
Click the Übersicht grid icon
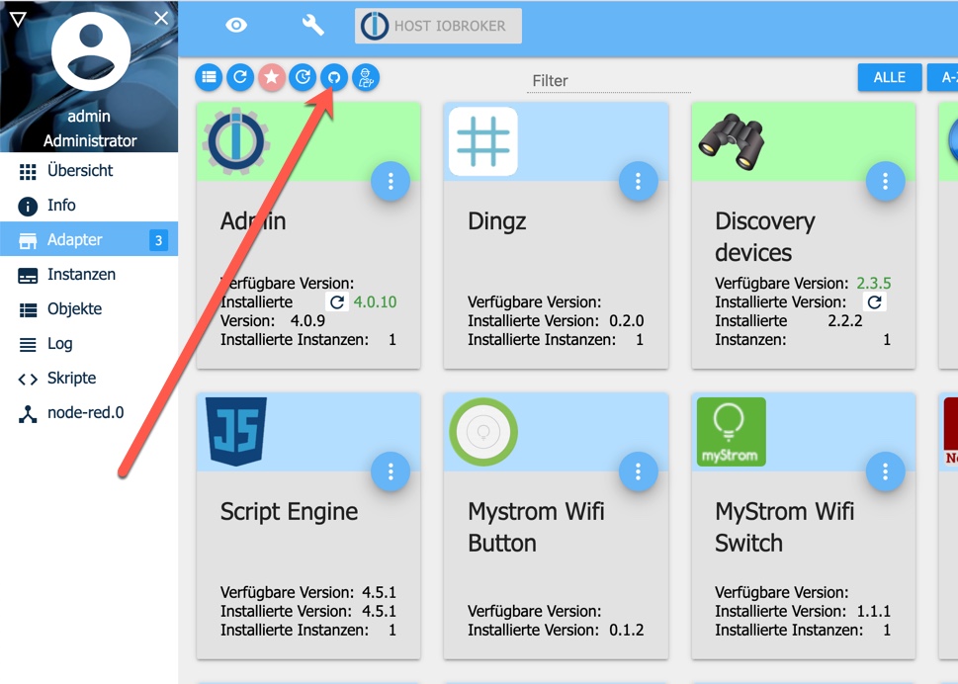pos(28,172)
